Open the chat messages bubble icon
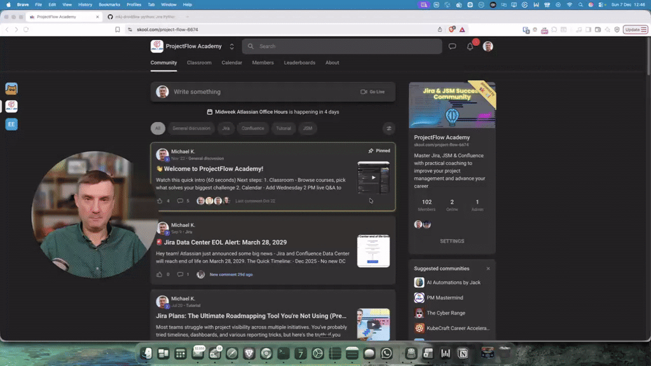The width and height of the screenshot is (651, 366). click(x=451, y=46)
